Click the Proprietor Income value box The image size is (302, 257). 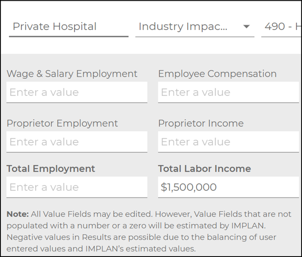point(228,142)
